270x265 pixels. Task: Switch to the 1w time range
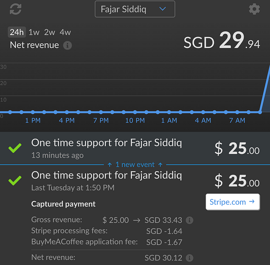click(x=34, y=32)
